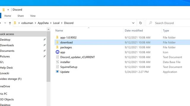Select the installer file name
This screenshot has width=190, height=106.
tap(65, 62)
